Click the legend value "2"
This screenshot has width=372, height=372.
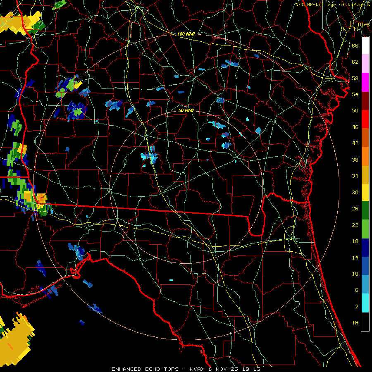(x=356, y=307)
